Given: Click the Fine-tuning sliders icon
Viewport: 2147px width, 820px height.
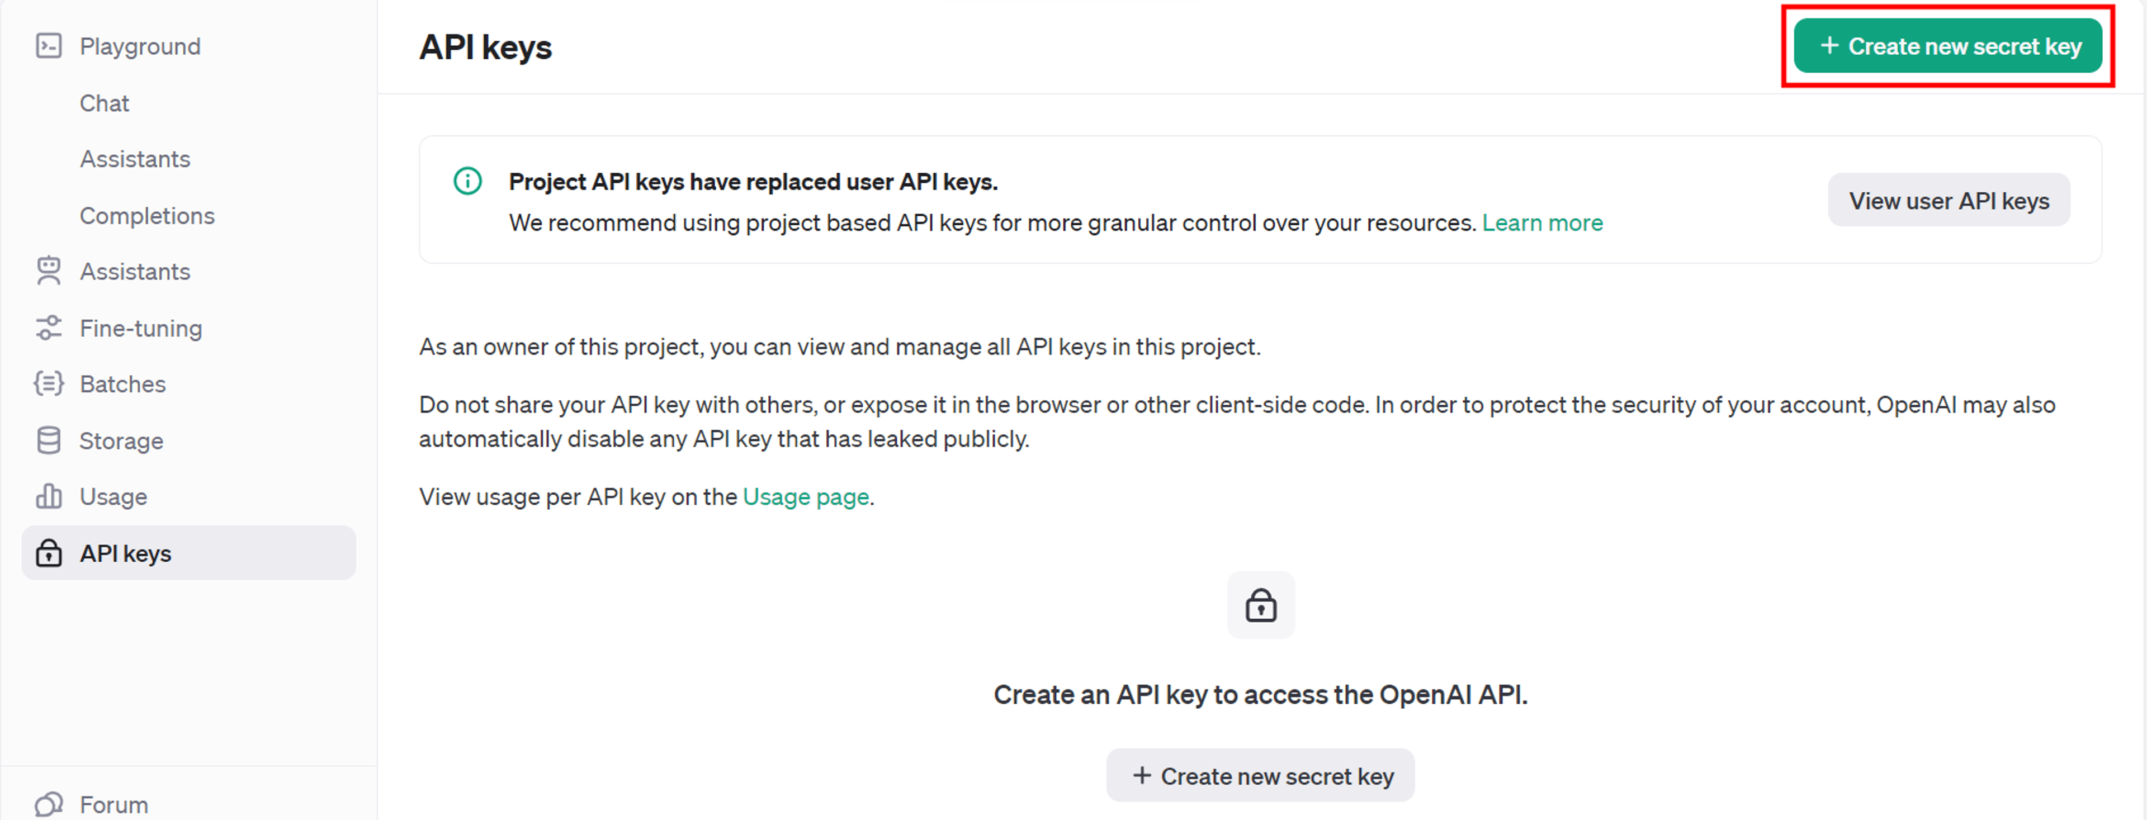Looking at the screenshot, I should coord(48,328).
